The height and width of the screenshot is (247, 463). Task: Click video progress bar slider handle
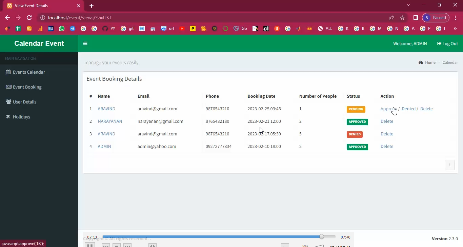pyautogui.click(x=322, y=236)
